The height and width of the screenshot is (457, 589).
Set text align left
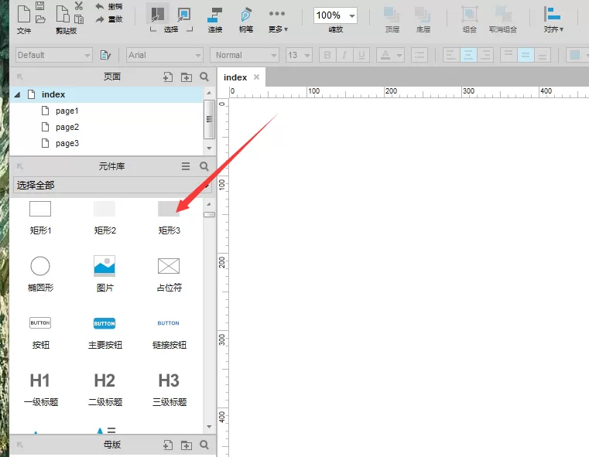pyautogui.click(x=451, y=55)
